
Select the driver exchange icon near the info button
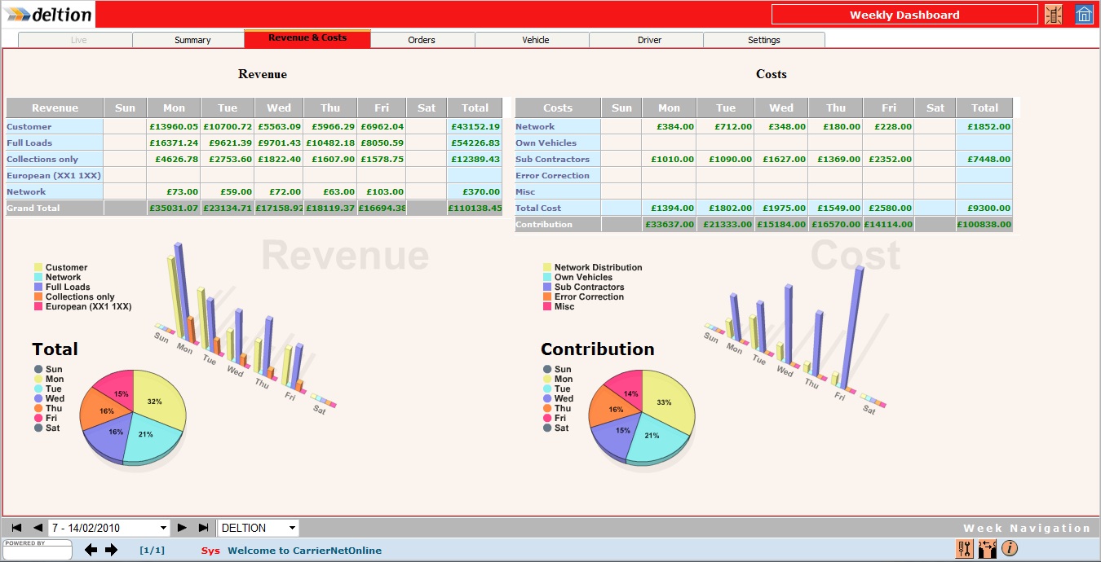point(987,549)
